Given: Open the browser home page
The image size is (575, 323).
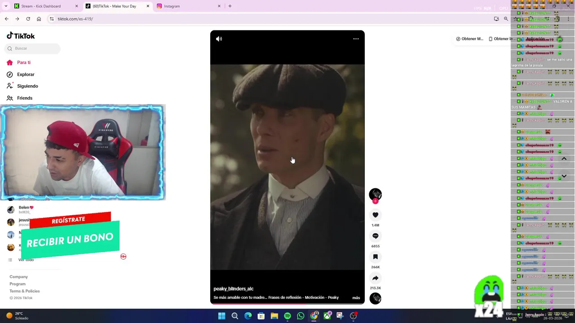Looking at the screenshot, I should pyautogui.click(x=39, y=19).
